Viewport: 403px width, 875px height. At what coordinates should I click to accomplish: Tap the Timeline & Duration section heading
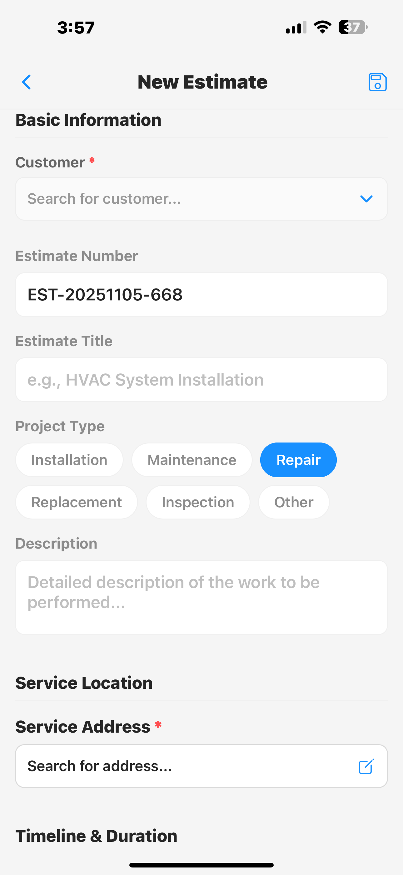96,836
